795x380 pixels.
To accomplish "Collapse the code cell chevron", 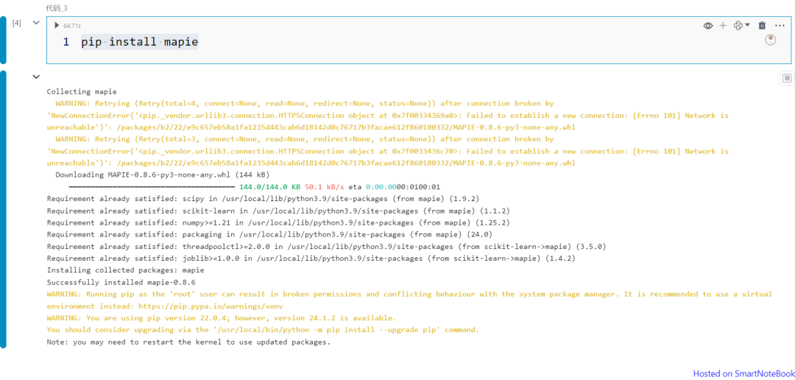I will [36, 23].
